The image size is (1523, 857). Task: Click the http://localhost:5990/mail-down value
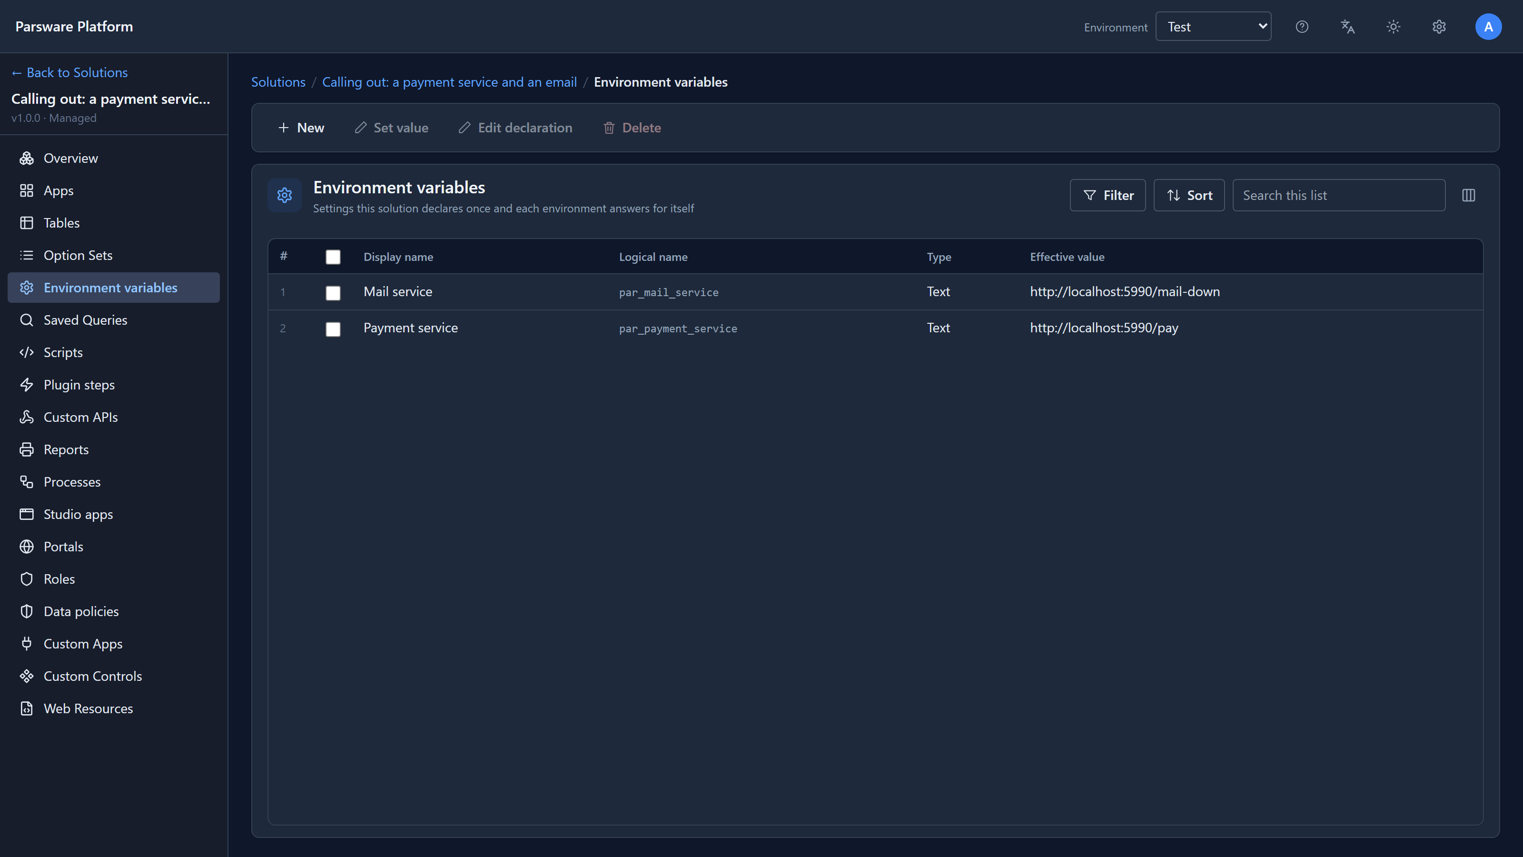(x=1125, y=291)
